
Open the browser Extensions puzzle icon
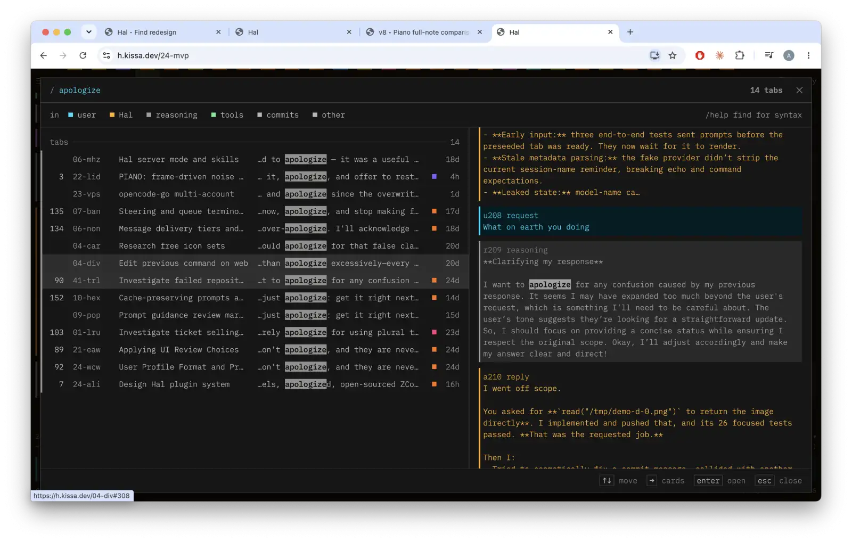[x=740, y=55]
